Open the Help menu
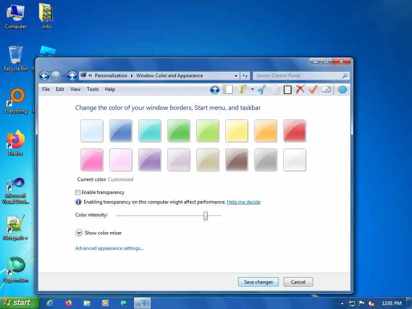The height and width of the screenshot is (309, 412). [110, 89]
